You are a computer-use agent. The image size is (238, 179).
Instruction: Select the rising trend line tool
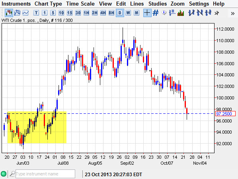[x=191, y=13]
